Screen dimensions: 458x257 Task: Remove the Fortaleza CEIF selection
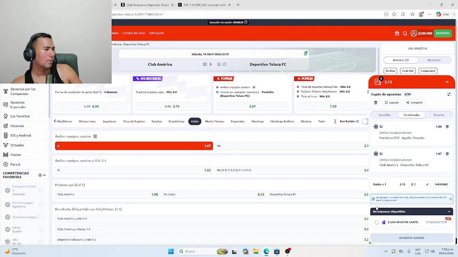447,127
